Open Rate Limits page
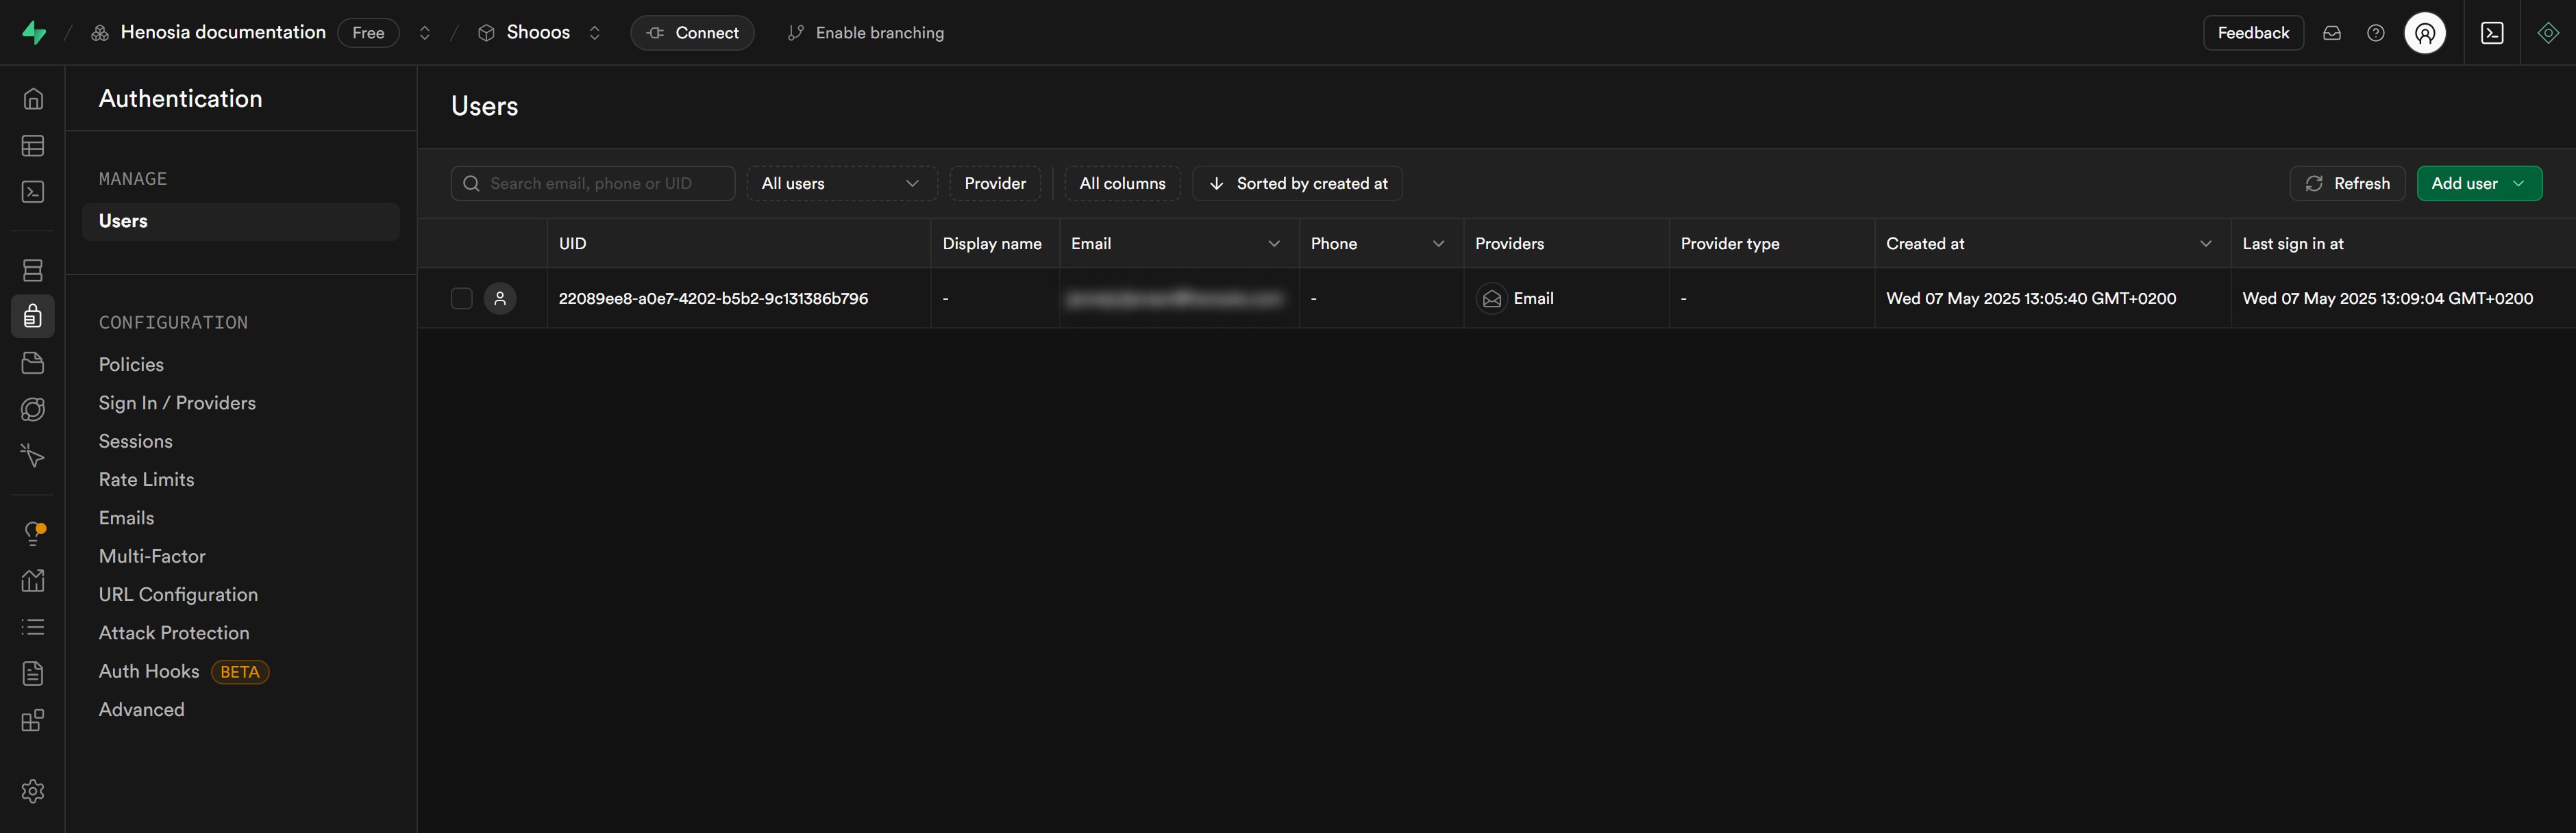Screen dimensions: 2576x833 147,479
